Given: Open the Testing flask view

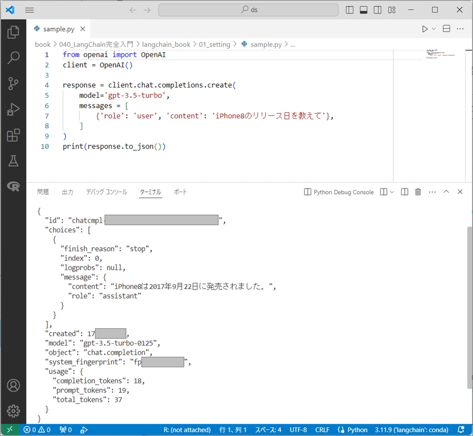Looking at the screenshot, I should point(13,161).
